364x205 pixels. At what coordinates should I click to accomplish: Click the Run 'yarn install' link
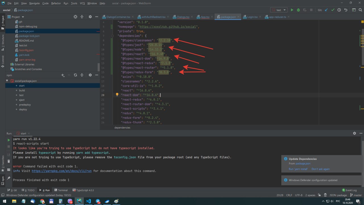tap(298, 169)
